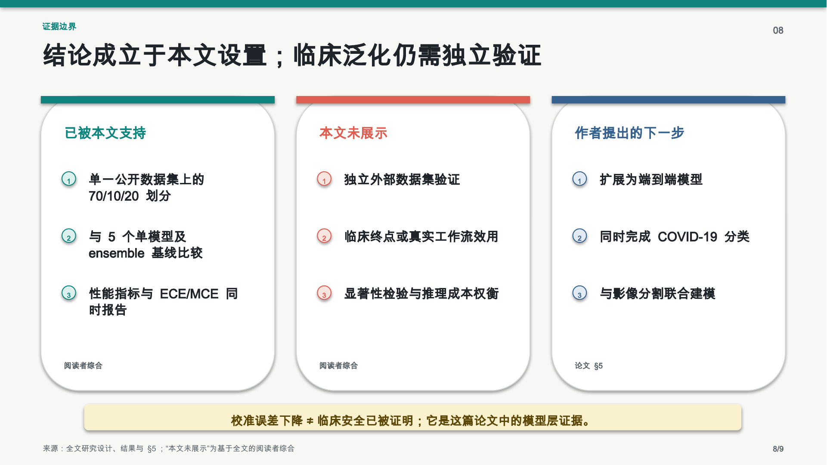827x465 pixels.
Task: Click the source line starting with 来源
Action: 169,449
